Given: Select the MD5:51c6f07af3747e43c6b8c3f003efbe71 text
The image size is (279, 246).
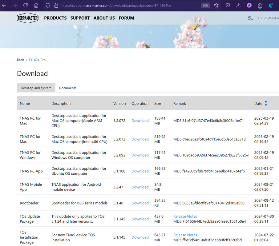Looking at the screenshot, I should tap(208, 121).
